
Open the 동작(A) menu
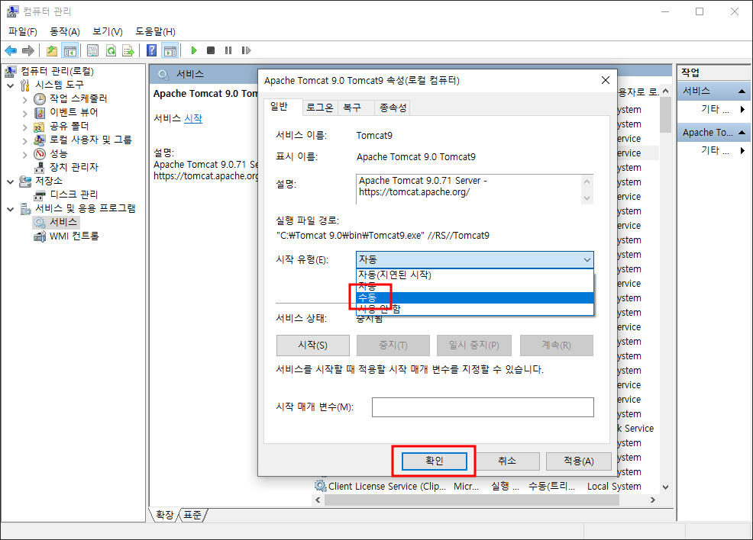(x=65, y=31)
